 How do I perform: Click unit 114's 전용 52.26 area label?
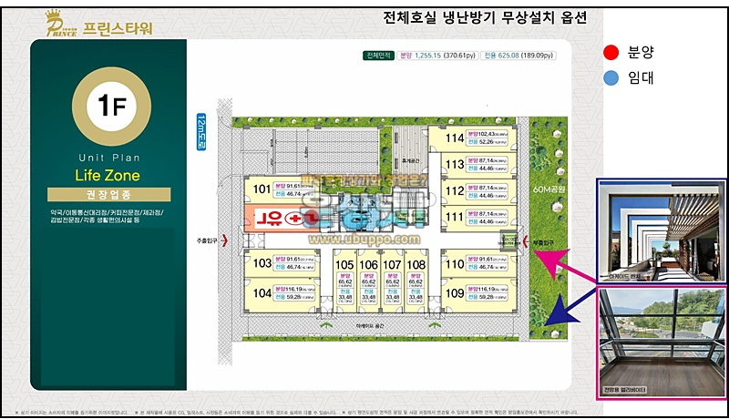[488, 142]
